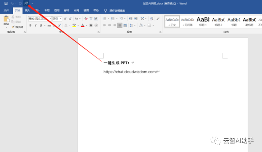The width and height of the screenshot is (262, 152).
Task: Click the Paste clipboard icon
Action: coord(6,21)
